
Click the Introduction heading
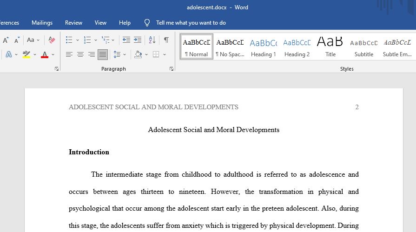point(89,152)
